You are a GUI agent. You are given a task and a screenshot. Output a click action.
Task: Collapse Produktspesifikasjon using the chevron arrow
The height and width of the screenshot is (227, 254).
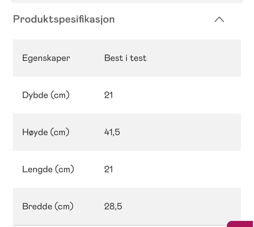[x=219, y=19]
